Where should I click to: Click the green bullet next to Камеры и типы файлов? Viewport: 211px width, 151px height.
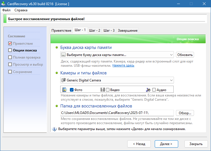pyautogui.click(x=57, y=73)
